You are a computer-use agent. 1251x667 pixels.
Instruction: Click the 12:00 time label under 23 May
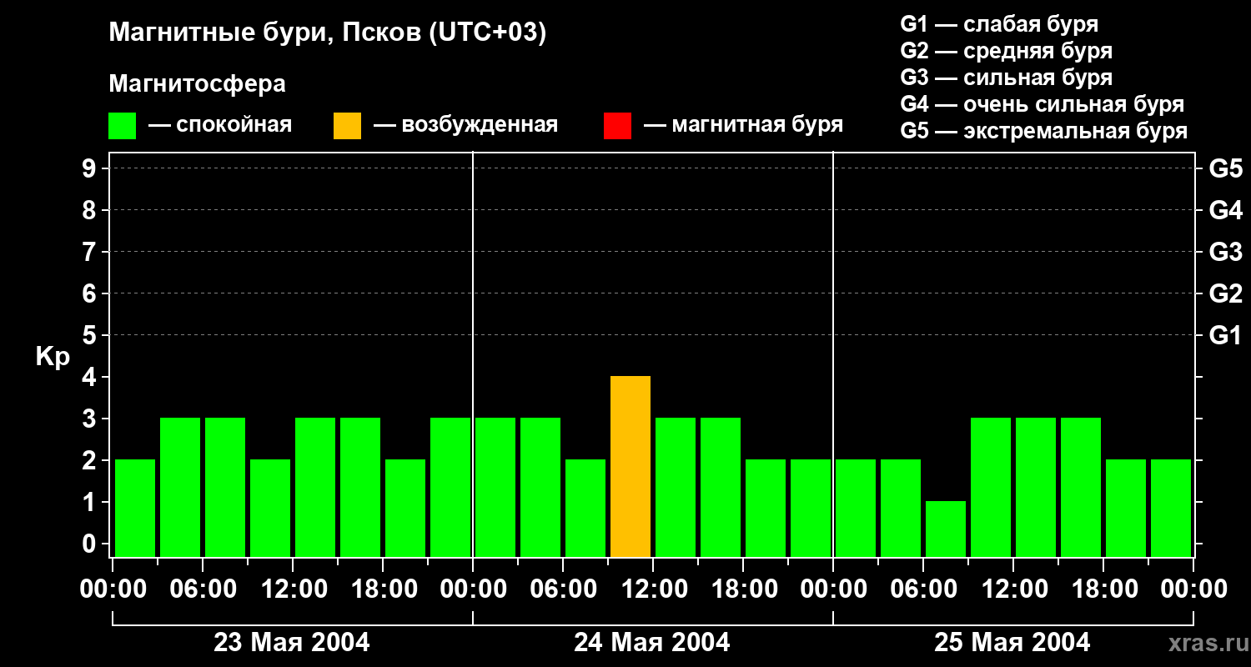[293, 589]
